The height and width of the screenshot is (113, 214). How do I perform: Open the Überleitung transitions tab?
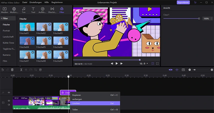(x=52, y=10)
